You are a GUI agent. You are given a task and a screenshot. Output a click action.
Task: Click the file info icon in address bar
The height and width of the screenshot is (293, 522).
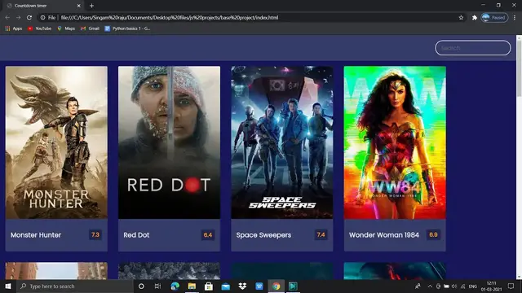(x=42, y=18)
